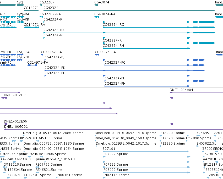Select the DME1-012E06 feature label

(x=15, y=121)
